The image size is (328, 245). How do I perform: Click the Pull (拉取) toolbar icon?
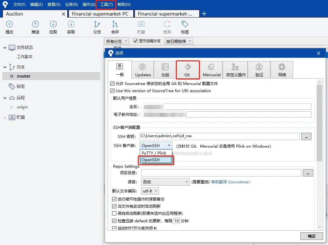(x=53, y=24)
